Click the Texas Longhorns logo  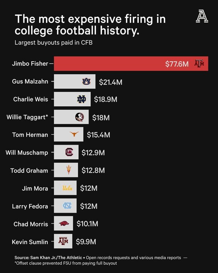click(74, 135)
